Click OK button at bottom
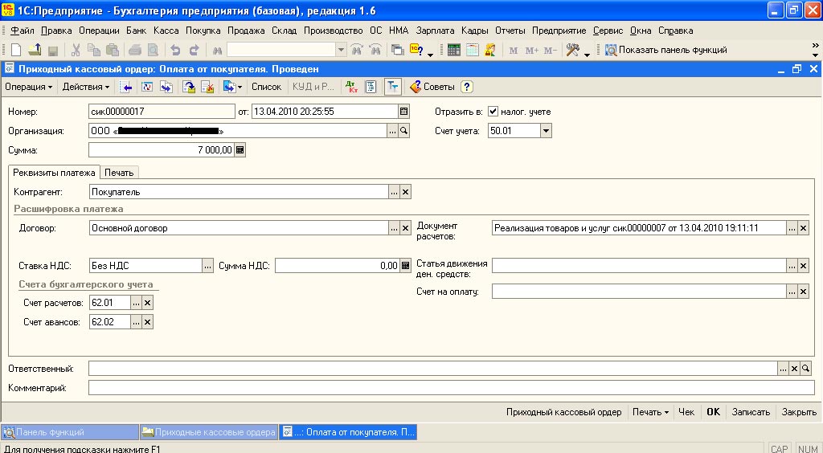823x453 pixels. click(x=714, y=412)
